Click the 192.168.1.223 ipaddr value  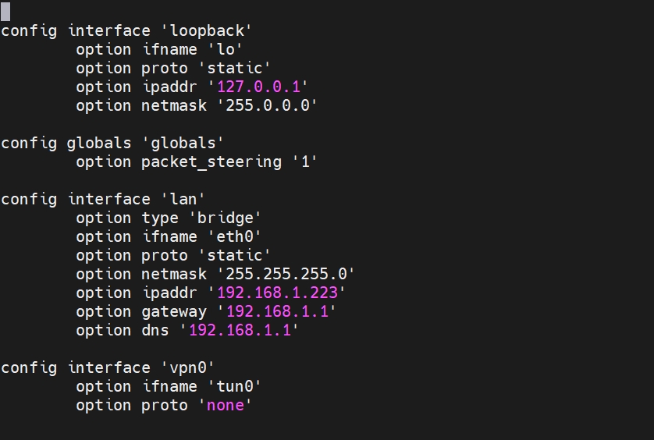coord(277,293)
